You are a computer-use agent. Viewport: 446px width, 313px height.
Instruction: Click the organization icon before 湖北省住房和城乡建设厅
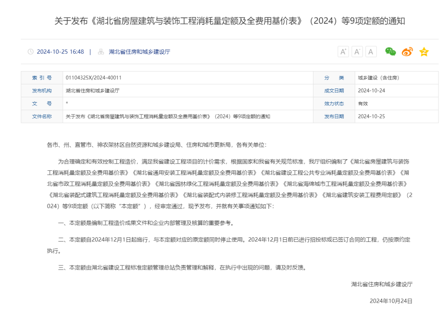click(x=101, y=52)
